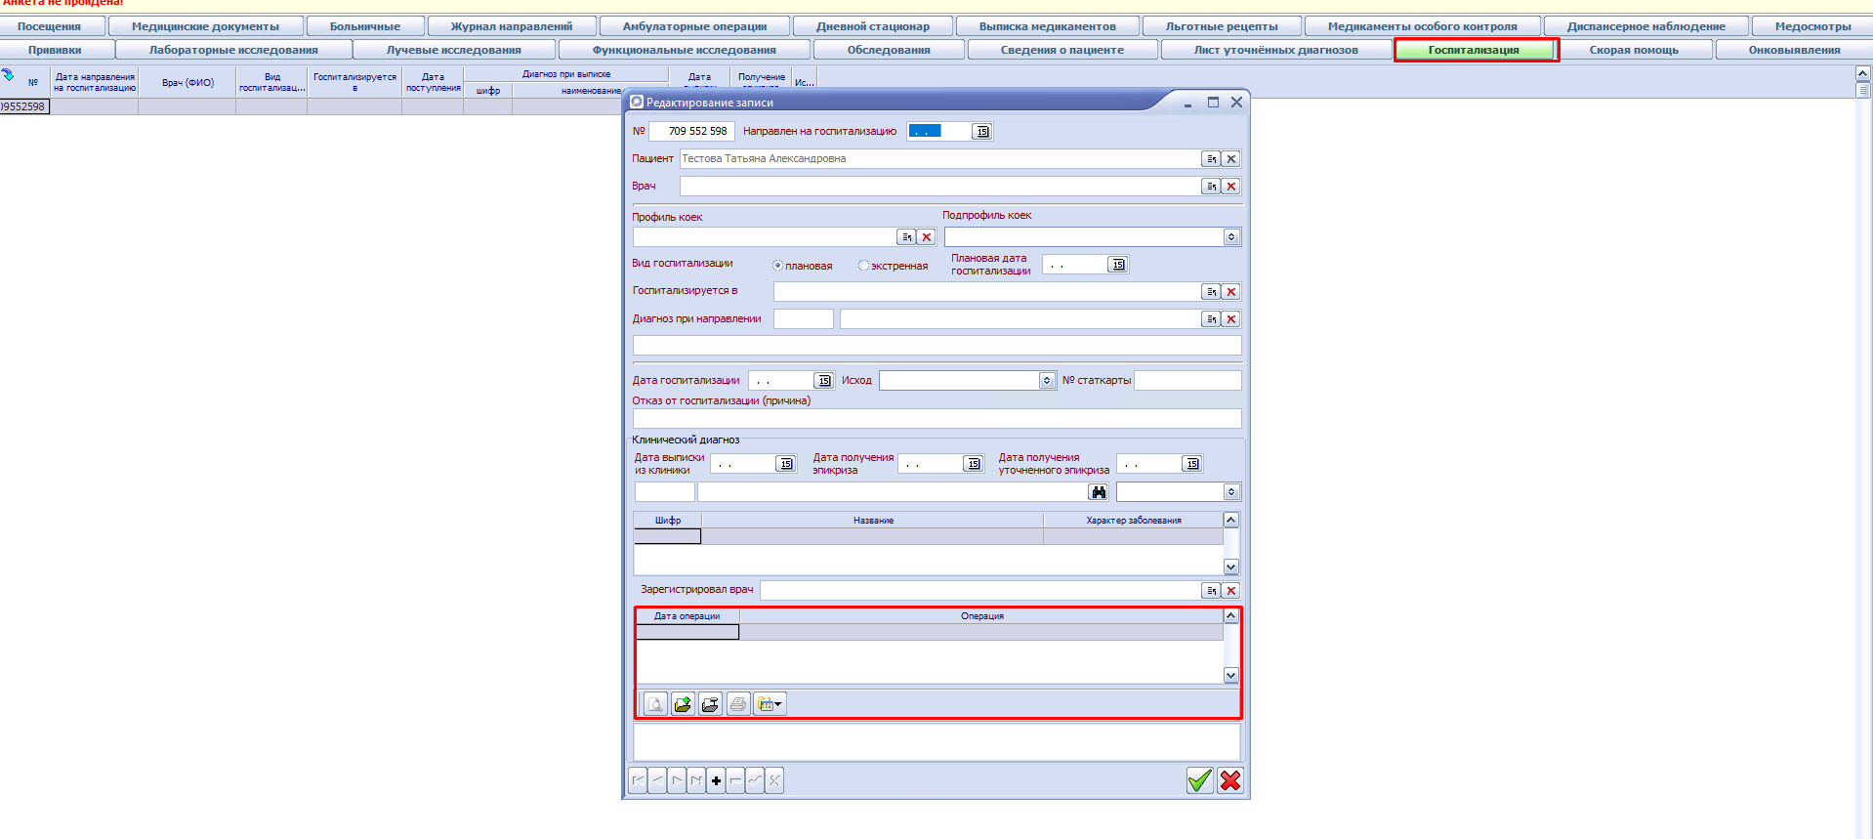
Task: Open calendar for Плановая дата госпитализации
Action: tap(1118, 265)
